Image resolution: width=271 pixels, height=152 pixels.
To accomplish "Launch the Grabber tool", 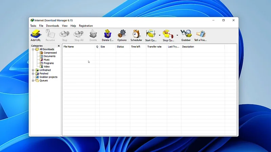I will click(x=186, y=34).
